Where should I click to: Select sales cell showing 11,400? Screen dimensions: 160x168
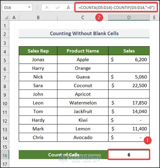[129, 129]
